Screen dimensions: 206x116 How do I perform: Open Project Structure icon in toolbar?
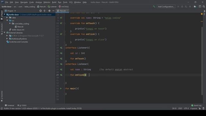pos(195,6)
